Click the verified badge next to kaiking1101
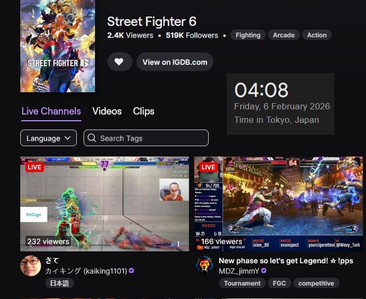The width and height of the screenshot is (366, 299). pos(131,270)
